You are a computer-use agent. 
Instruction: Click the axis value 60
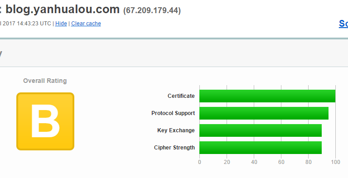point(281,162)
